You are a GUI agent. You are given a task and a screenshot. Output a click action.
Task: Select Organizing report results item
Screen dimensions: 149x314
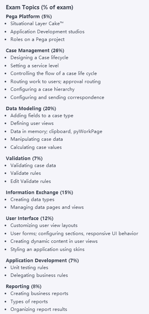coord(39,309)
